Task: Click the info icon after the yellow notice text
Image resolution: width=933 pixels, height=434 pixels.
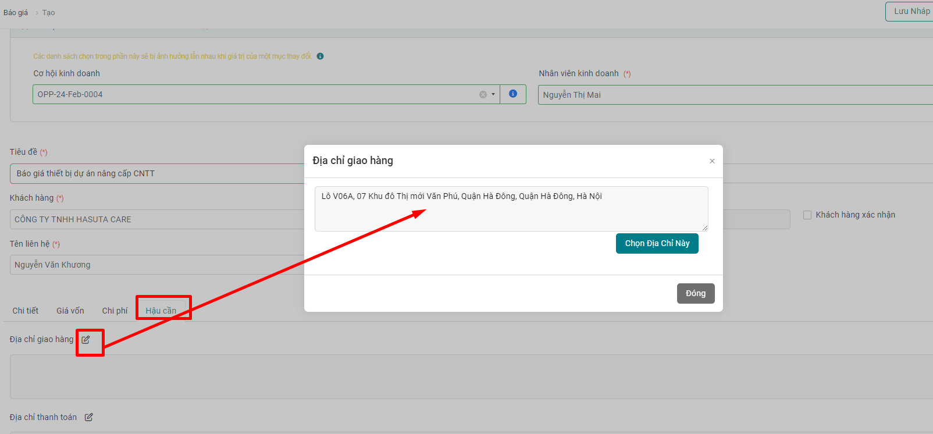Action: click(x=320, y=56)
